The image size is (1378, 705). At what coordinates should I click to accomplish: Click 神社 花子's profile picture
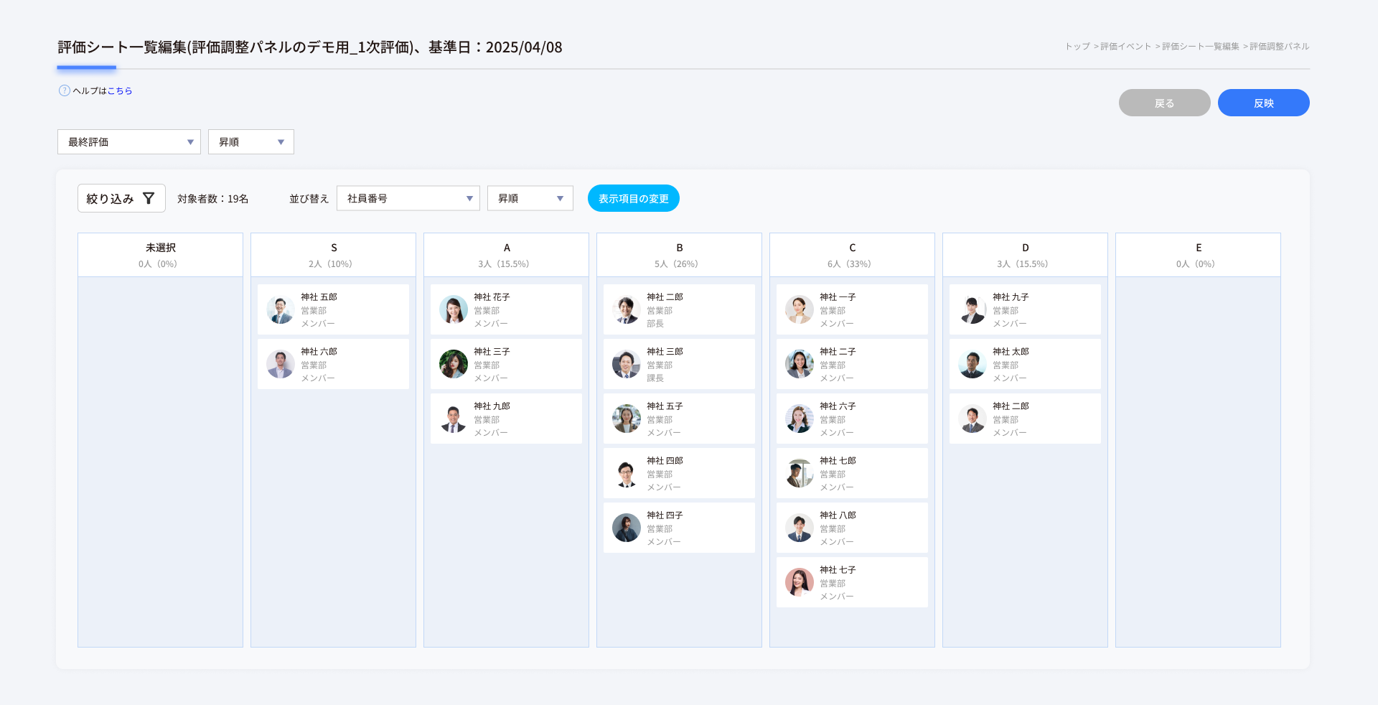(x=454, y=309)
